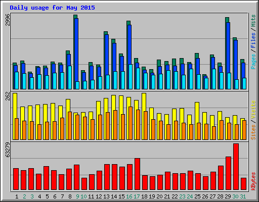Click day 18 on the date axis
259x202 pixels.
tap(144, 196)
